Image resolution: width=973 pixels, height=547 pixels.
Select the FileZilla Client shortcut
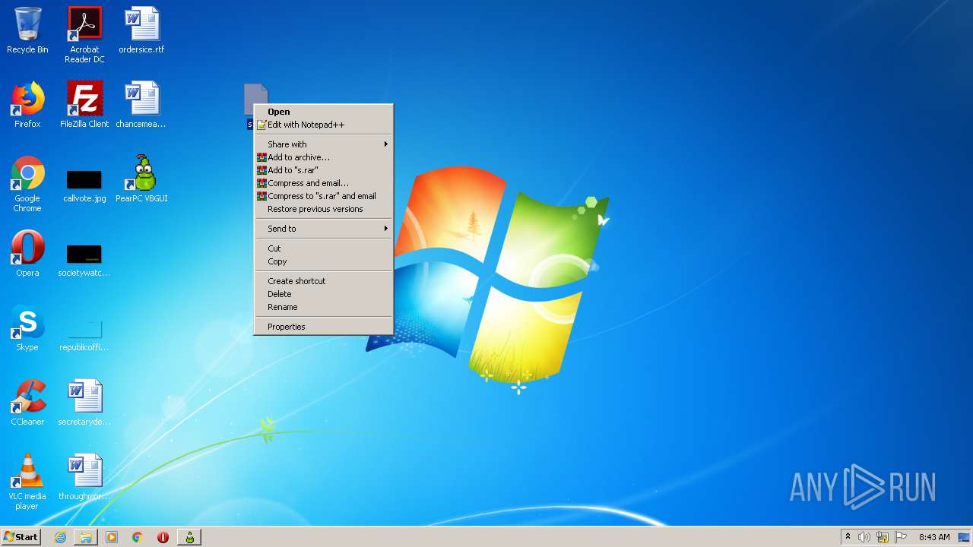pos(84,105)
